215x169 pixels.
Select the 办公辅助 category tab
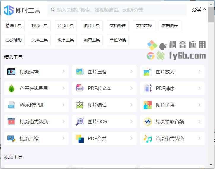pos(14,40)
